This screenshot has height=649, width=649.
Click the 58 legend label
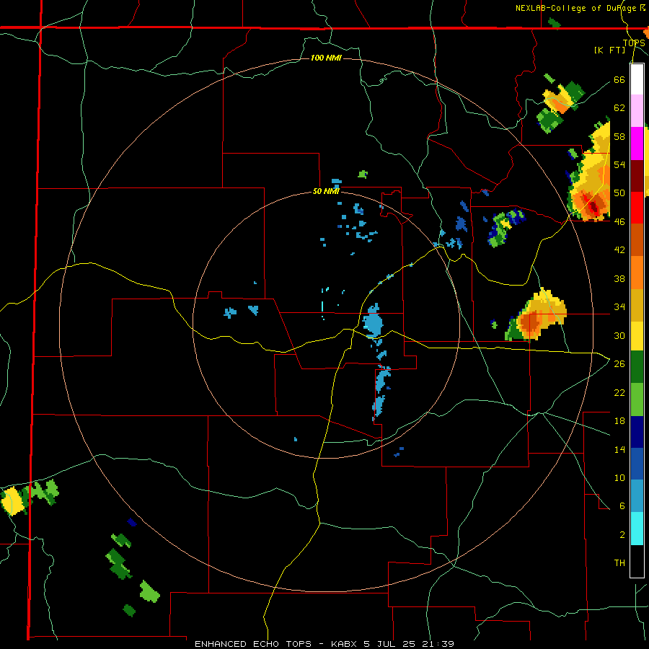point(619,136)
